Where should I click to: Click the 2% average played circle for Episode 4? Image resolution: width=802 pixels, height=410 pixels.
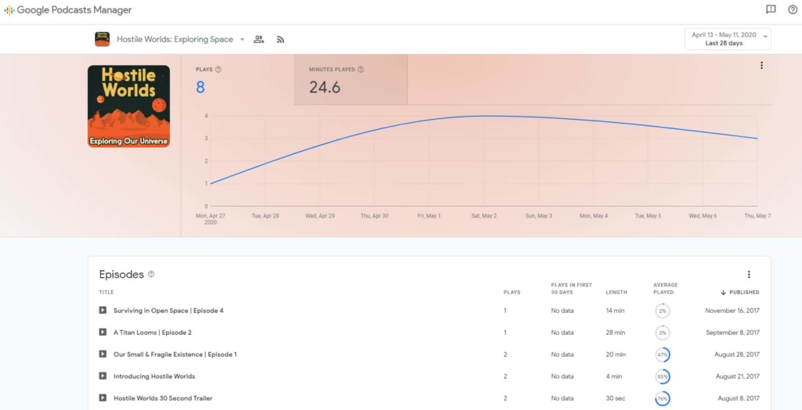(x=663, y=311)
